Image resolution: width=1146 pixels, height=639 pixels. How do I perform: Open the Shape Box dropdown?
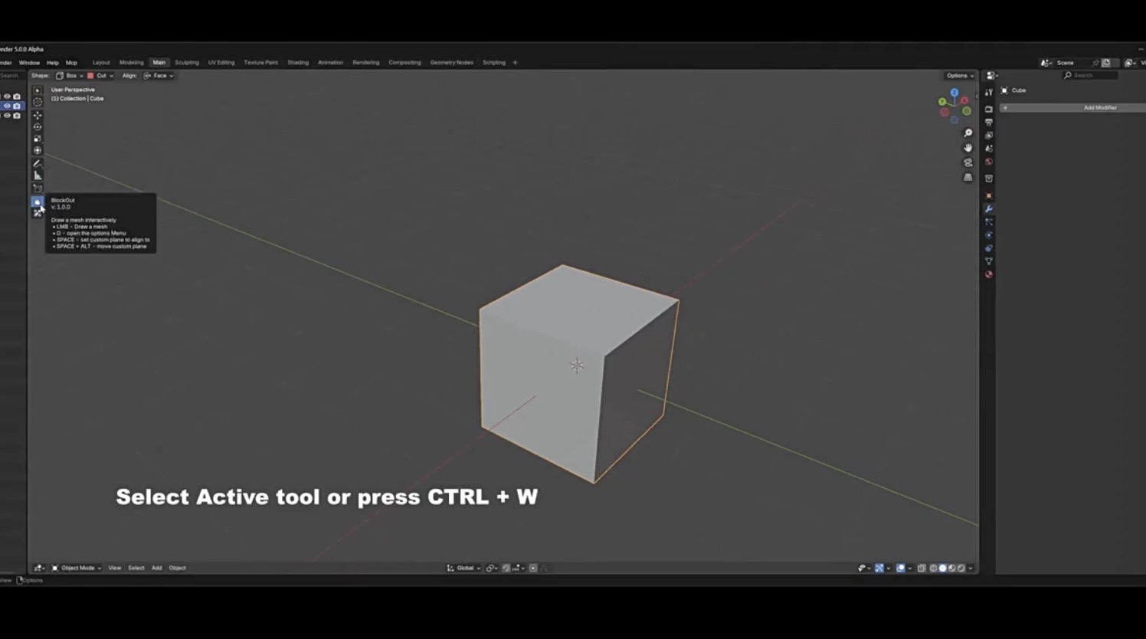coord(70,76)
